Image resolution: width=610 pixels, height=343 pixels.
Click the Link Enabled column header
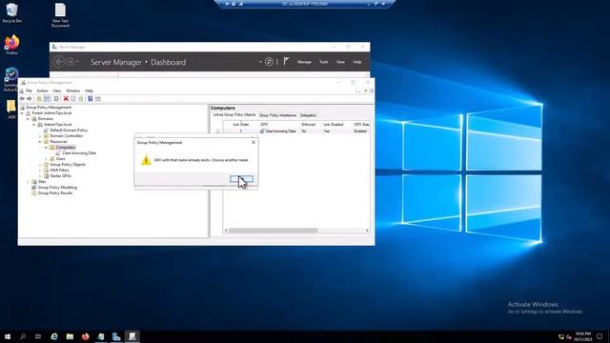[x=334, y=125]
